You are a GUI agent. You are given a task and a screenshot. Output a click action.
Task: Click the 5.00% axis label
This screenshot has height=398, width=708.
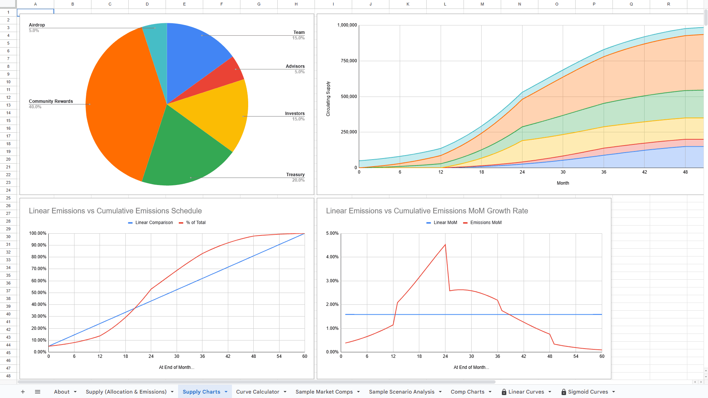pyautogui.click(x=332, y=233)
